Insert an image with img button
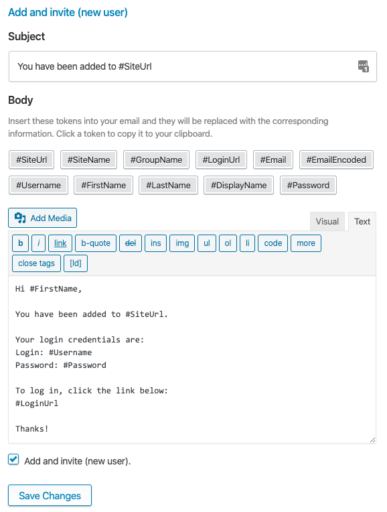Screen dimensions: 387x512 182,243
